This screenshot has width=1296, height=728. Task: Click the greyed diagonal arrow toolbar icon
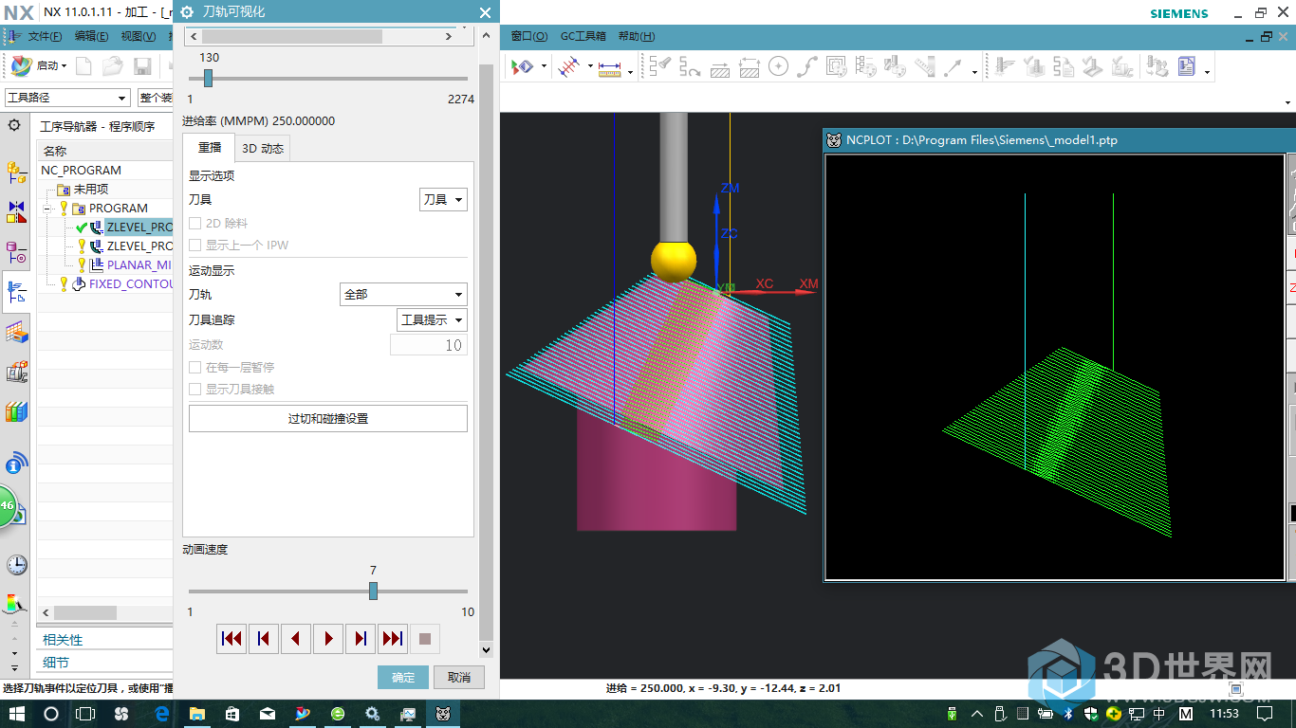pos(953,66)
